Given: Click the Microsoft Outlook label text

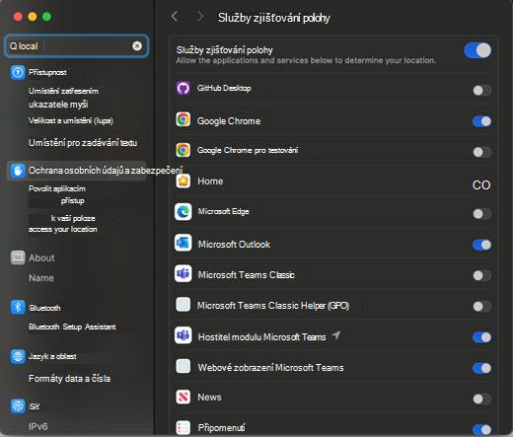Looking at the screenshot, I should pos(234,245).
